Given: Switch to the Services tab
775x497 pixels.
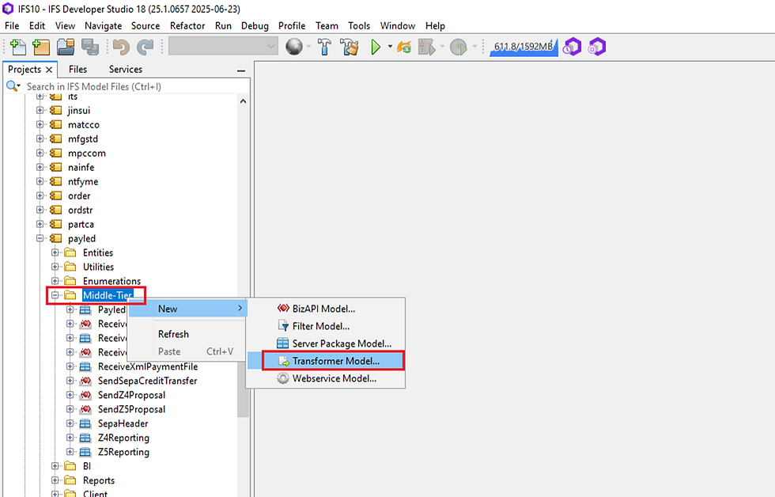Looking at the screenshot, I should point(126,69).
